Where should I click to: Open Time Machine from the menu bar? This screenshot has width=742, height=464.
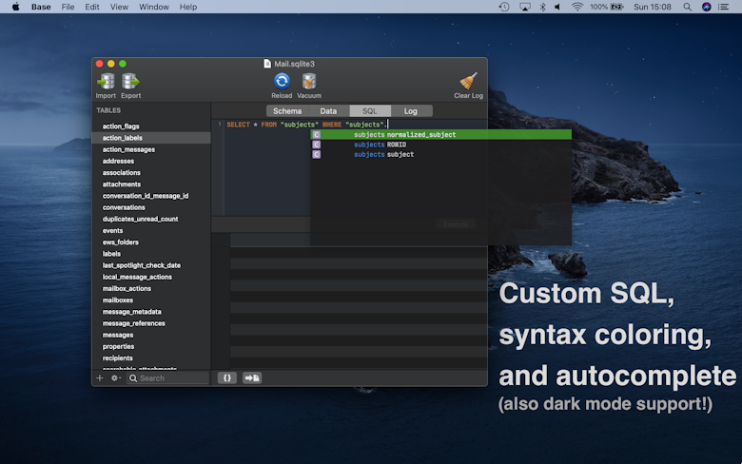[504, 7]
